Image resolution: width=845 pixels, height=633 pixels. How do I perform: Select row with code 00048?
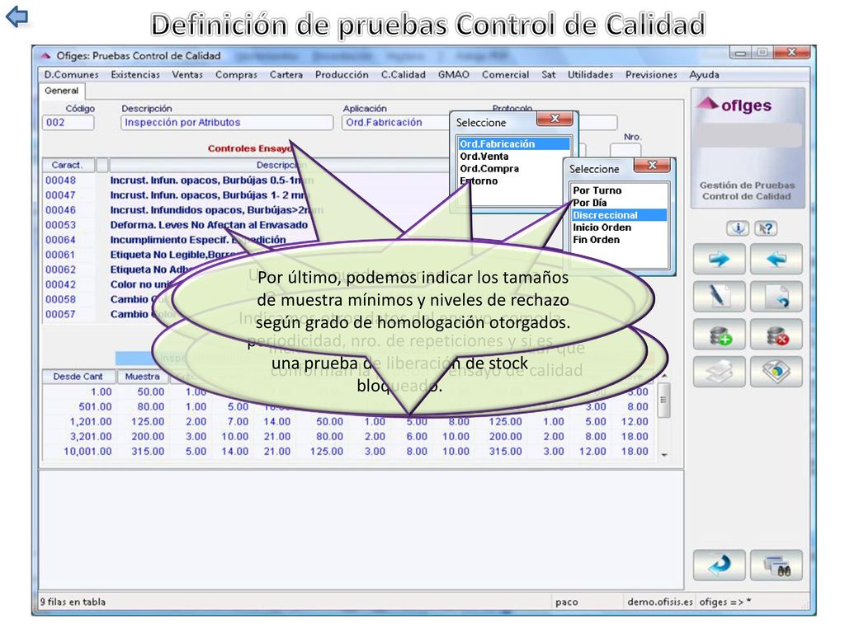(178, 181)
